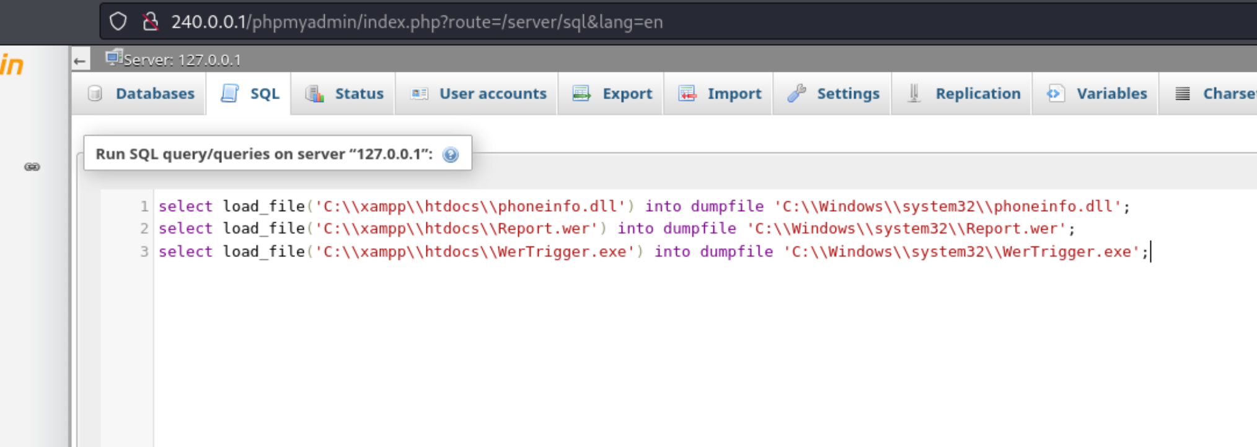This screenshot has height=447, width=1257.
Task: Click the phpMyAdmin logo
Action: pyautogui.click(x=12, y=64)
